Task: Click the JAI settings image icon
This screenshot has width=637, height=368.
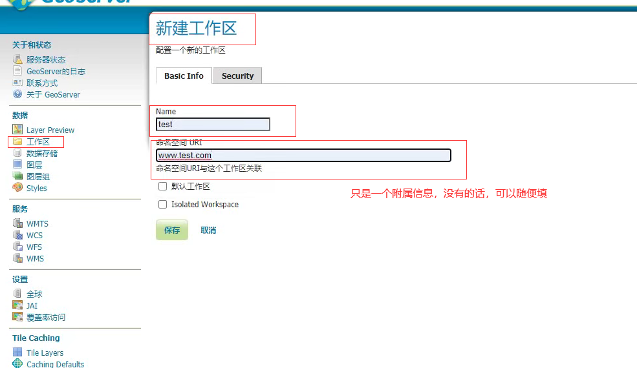Action: pyautogui.click(x=17, y=305)
